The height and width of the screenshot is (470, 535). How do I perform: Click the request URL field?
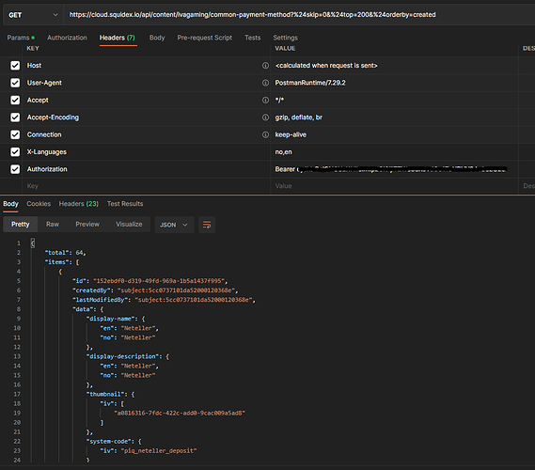click(x=300, y=15)
